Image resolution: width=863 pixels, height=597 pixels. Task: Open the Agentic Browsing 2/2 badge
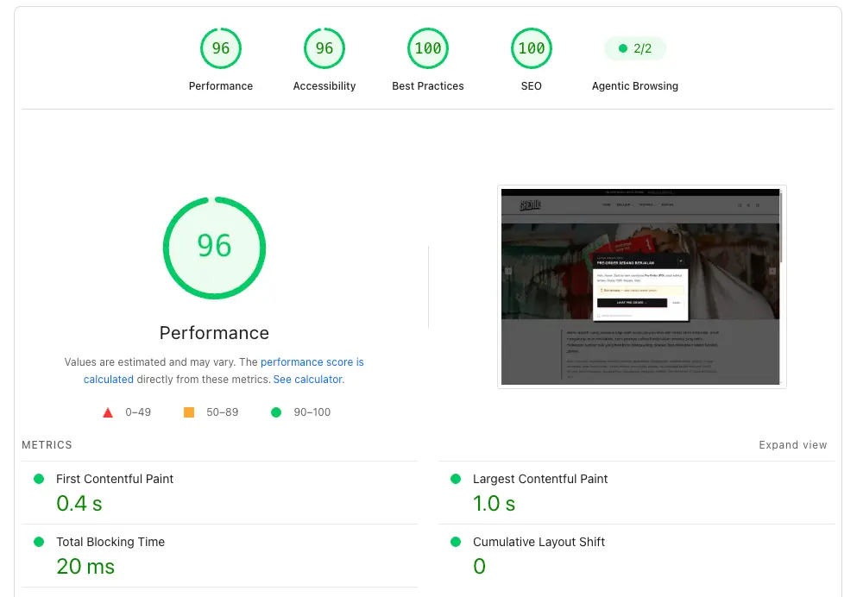(634, 48)
